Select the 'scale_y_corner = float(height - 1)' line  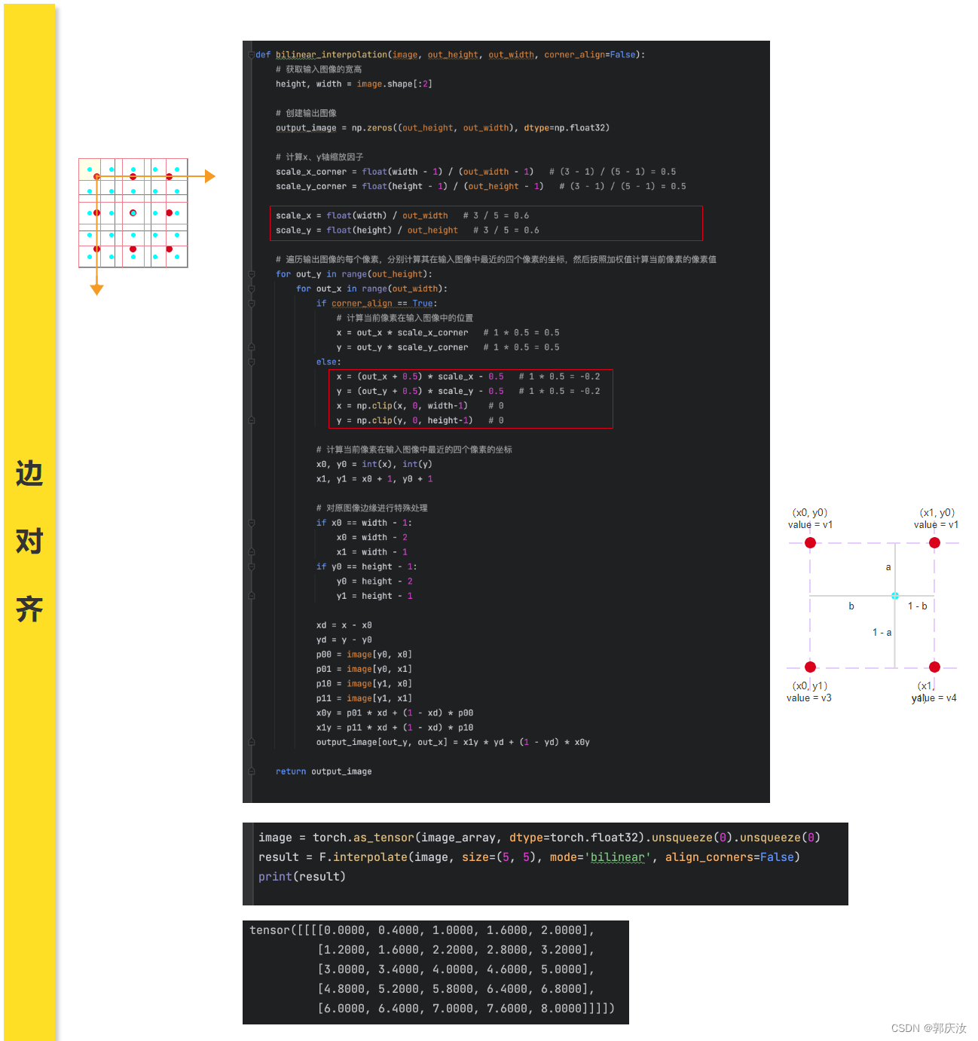coord(481,186)
